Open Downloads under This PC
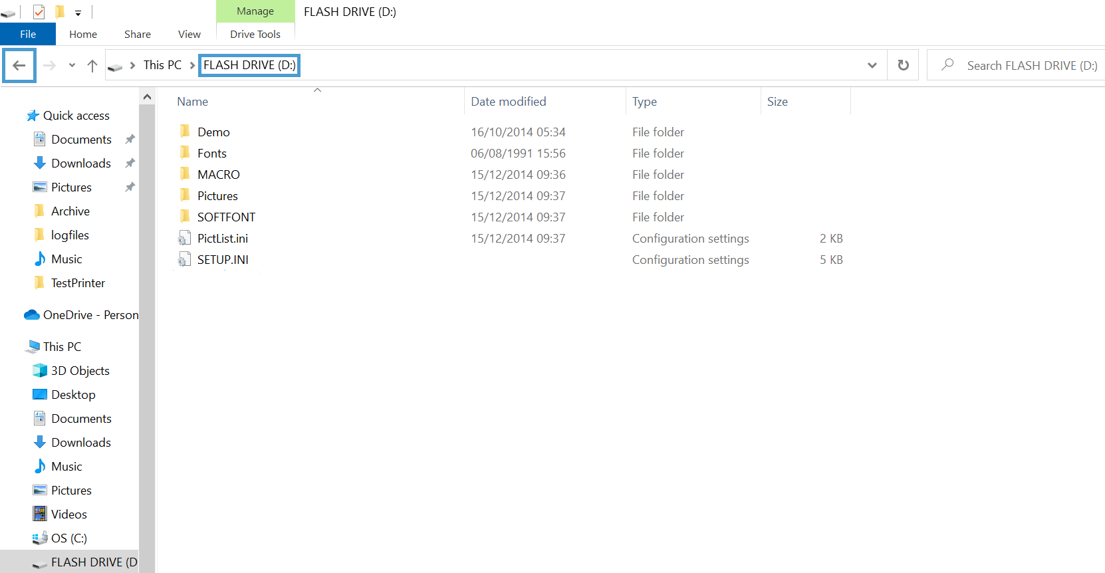The height and width of the screenshot is (573, 1105). [x=81, y=442]
